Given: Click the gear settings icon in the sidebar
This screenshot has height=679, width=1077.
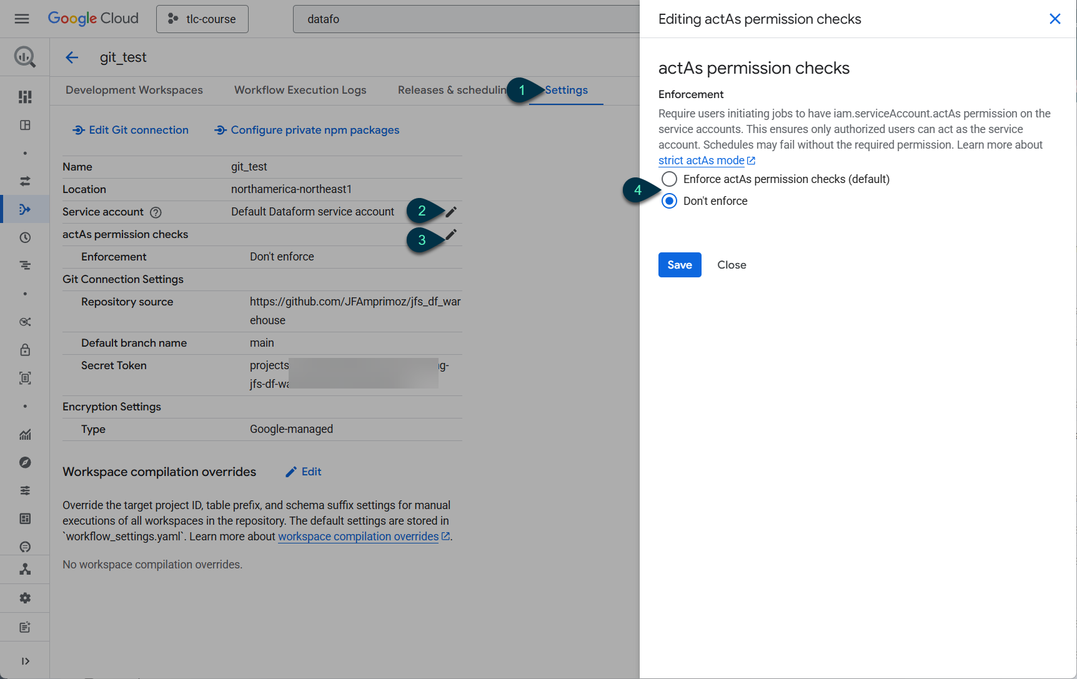Looking at the screenshot, I should [25, 598].
